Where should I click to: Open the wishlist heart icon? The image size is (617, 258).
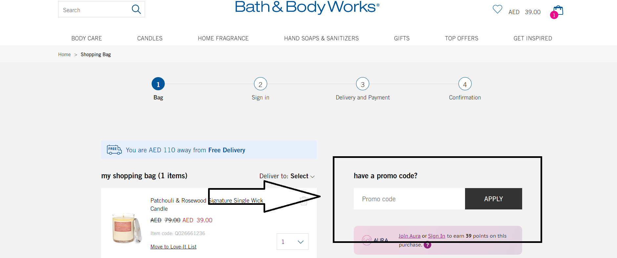(497, 9)
